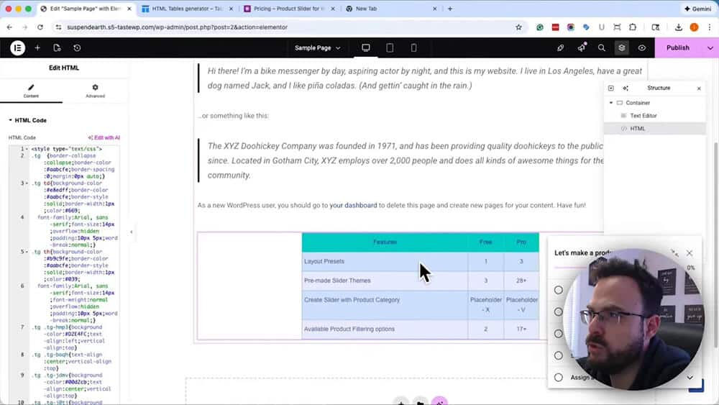Viewport: 719px width, 405px height.
Task: Bookmark this page with star icon
Action: tap(518, 27)
